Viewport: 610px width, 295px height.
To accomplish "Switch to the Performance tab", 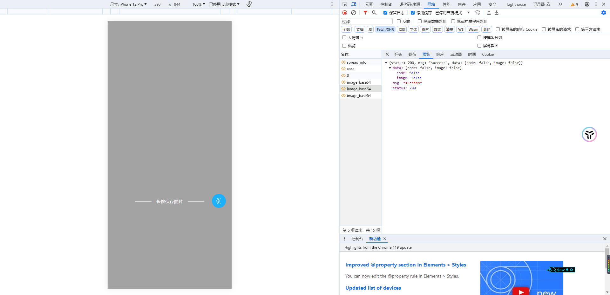I will (x=446, y=4).
